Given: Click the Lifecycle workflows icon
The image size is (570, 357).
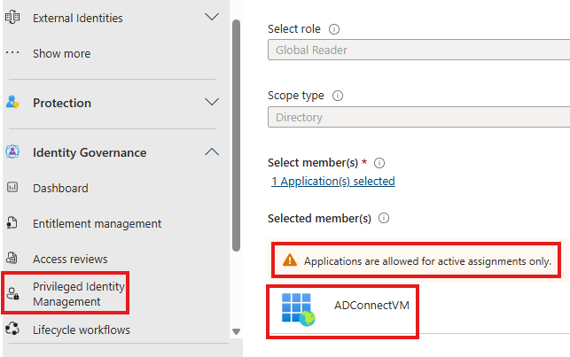Looking at the screenshot, I should click(12, 330).
